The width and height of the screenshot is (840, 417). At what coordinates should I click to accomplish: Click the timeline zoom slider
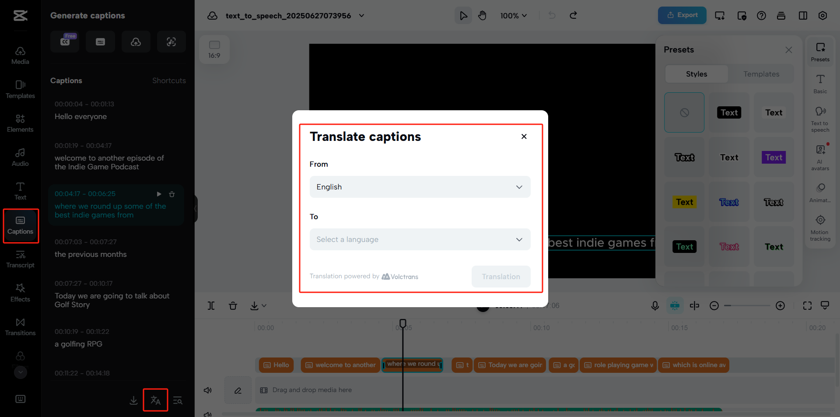747,305
